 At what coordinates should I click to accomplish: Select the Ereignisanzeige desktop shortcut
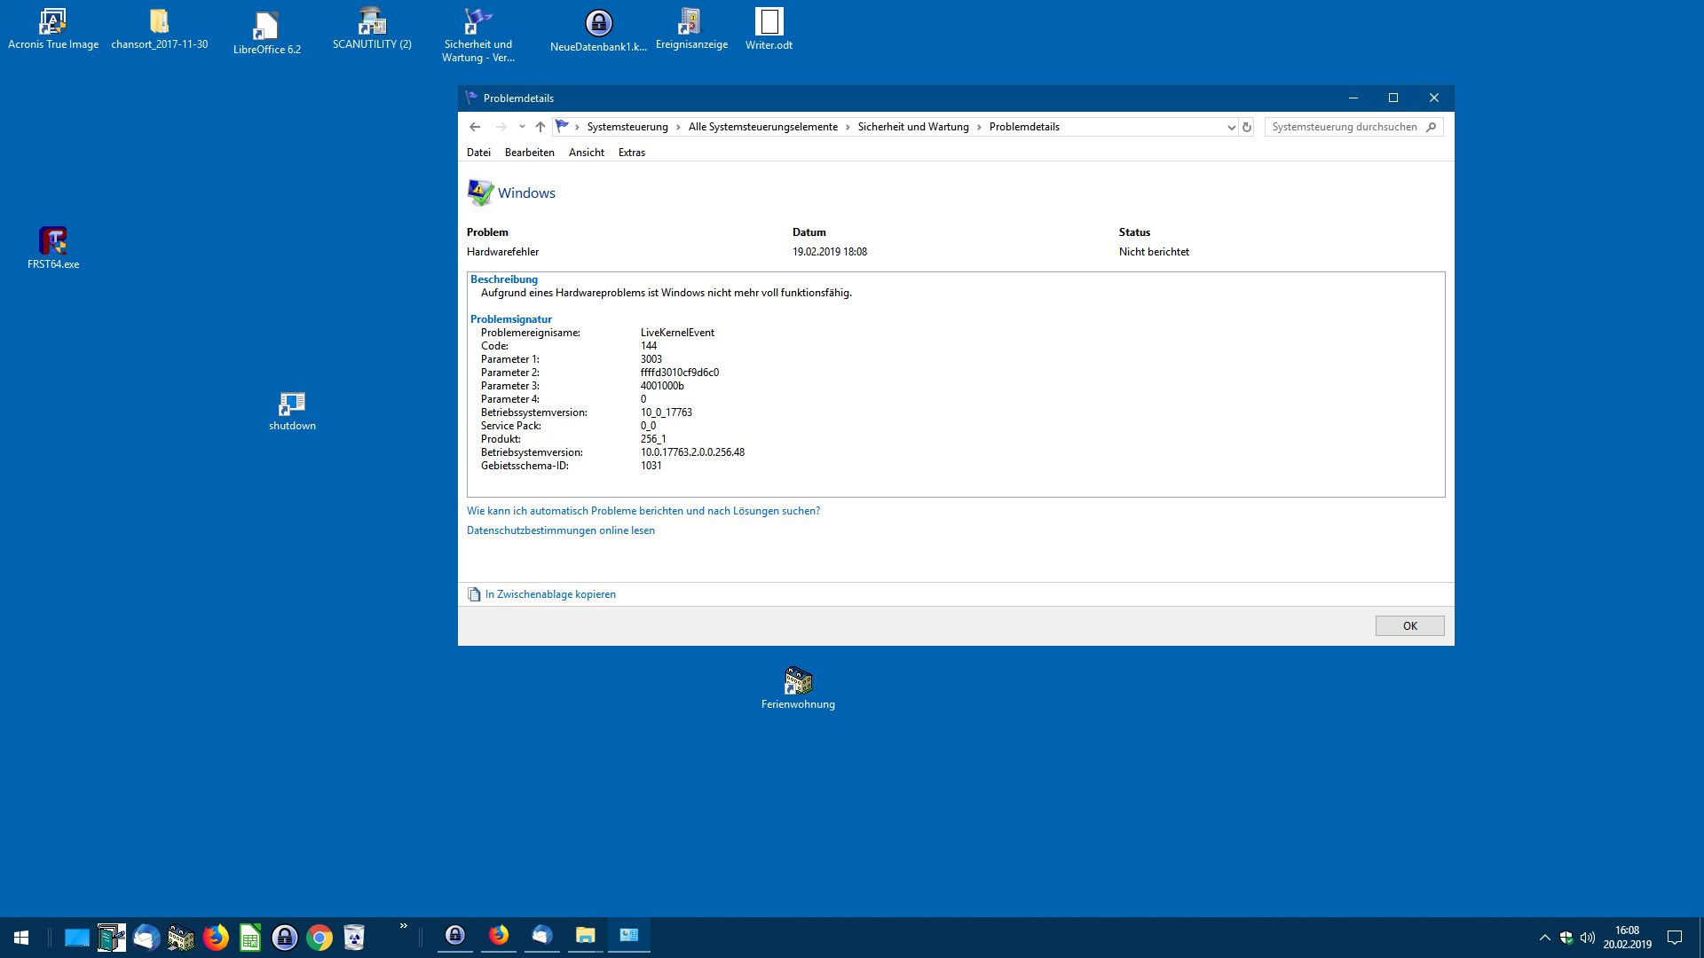point(691,29)
